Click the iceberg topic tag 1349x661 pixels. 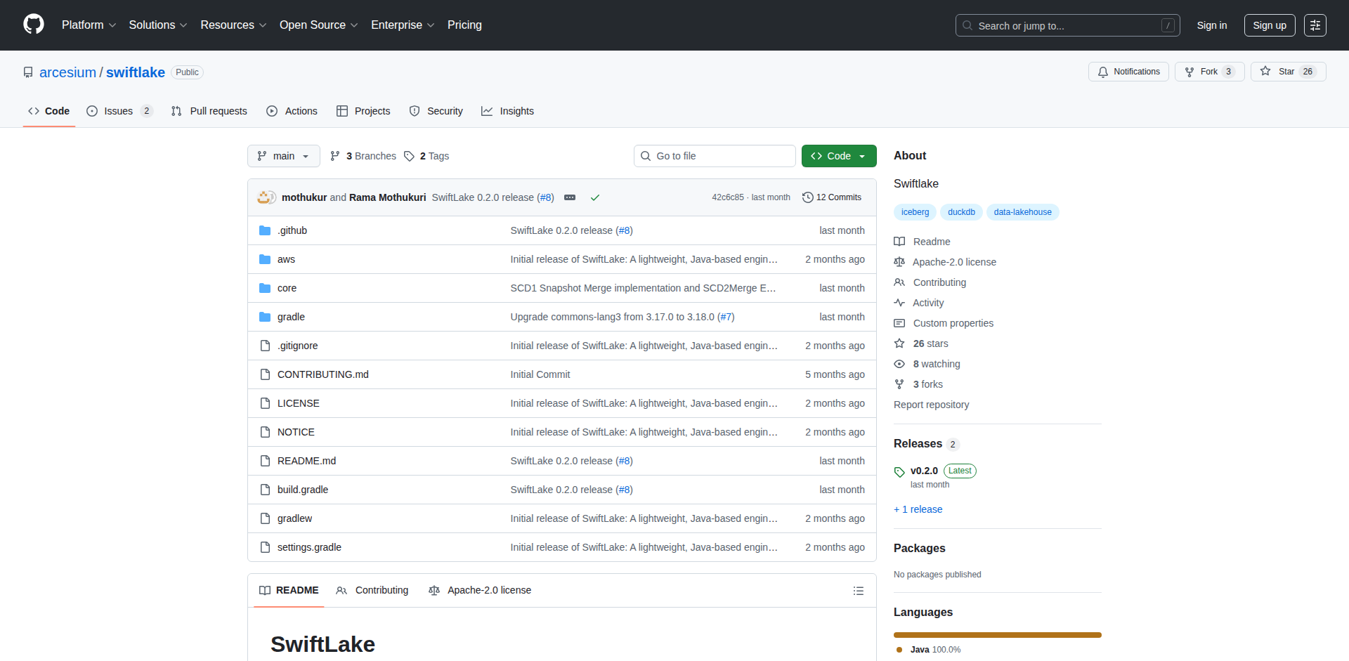tap(915, 212)
